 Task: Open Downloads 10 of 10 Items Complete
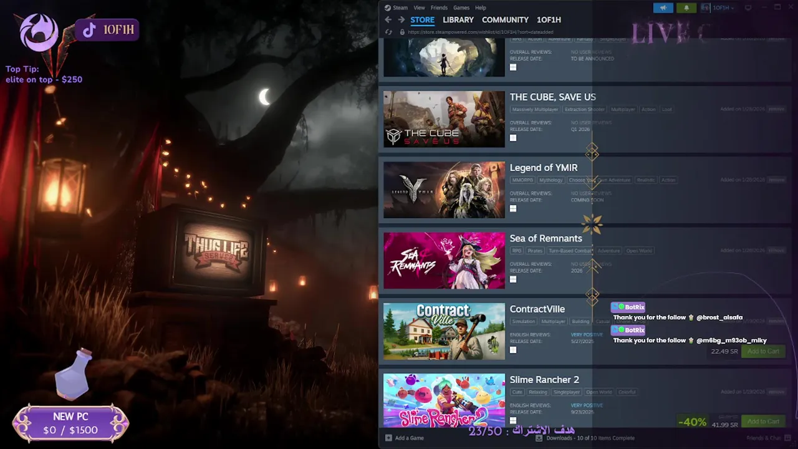(590, 438)
